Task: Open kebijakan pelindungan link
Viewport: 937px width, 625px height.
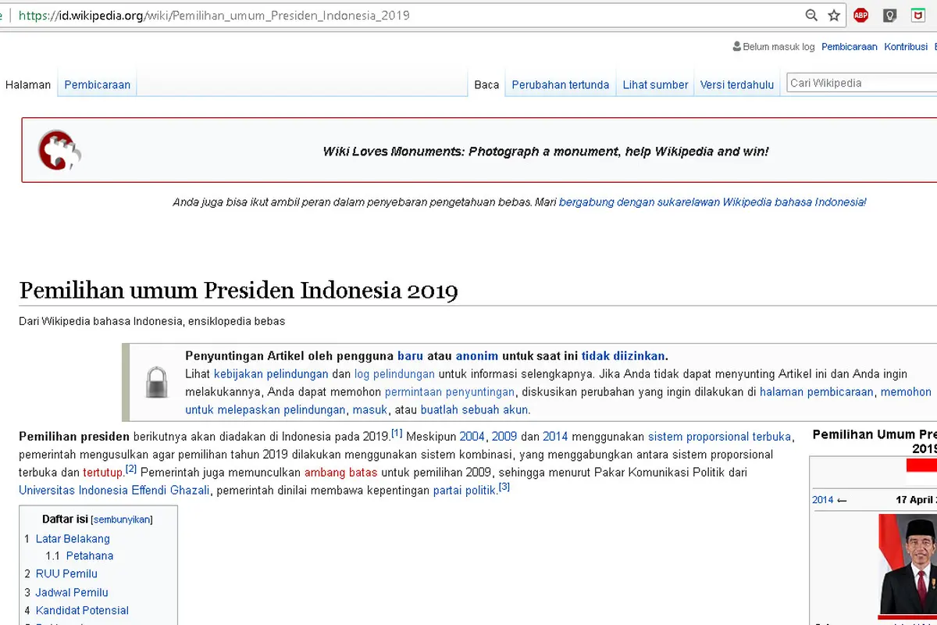Action: (x=271, y=373)
